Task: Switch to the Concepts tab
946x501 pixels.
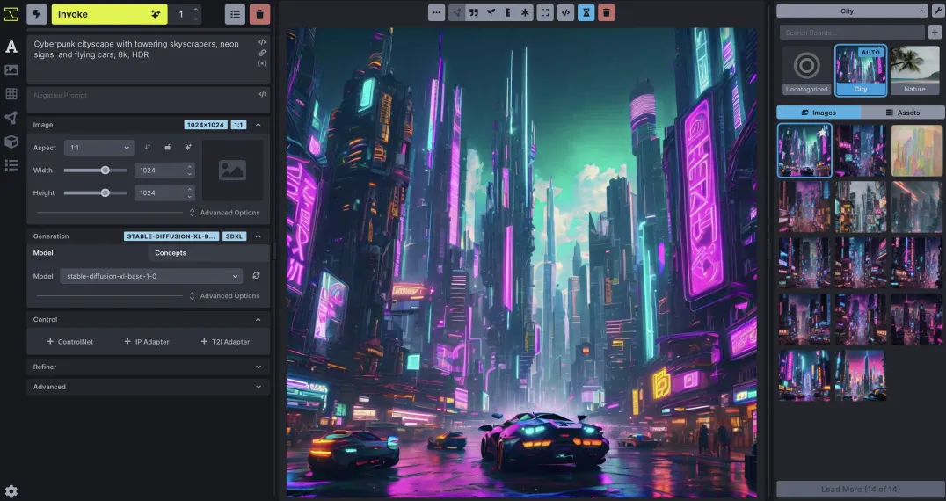Action: [x=171, y=253]
